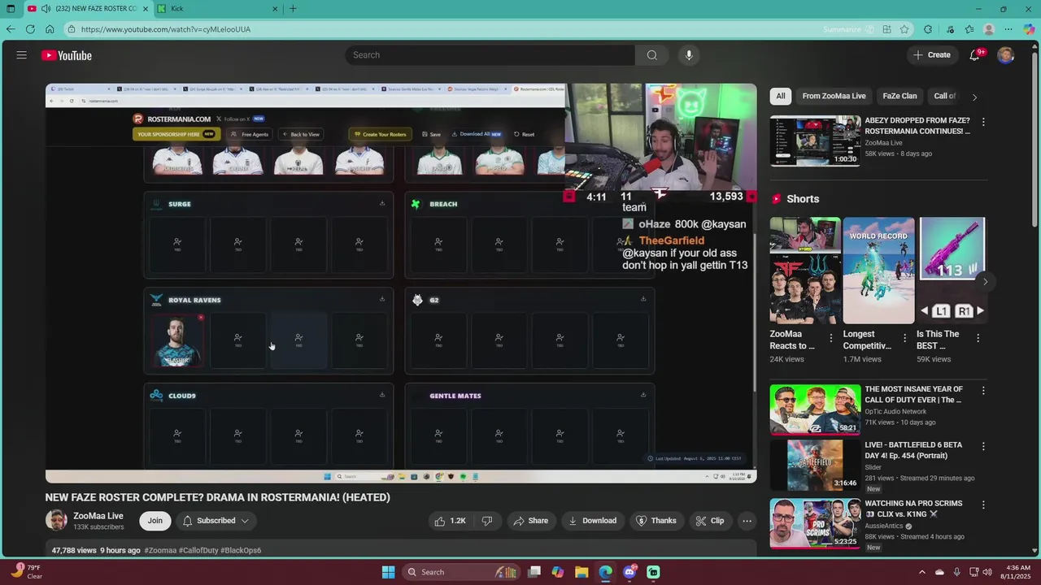Show next Shorts with the arrow
The width and height of the screenshot is (1041, 585).
[x=985, y=282]
